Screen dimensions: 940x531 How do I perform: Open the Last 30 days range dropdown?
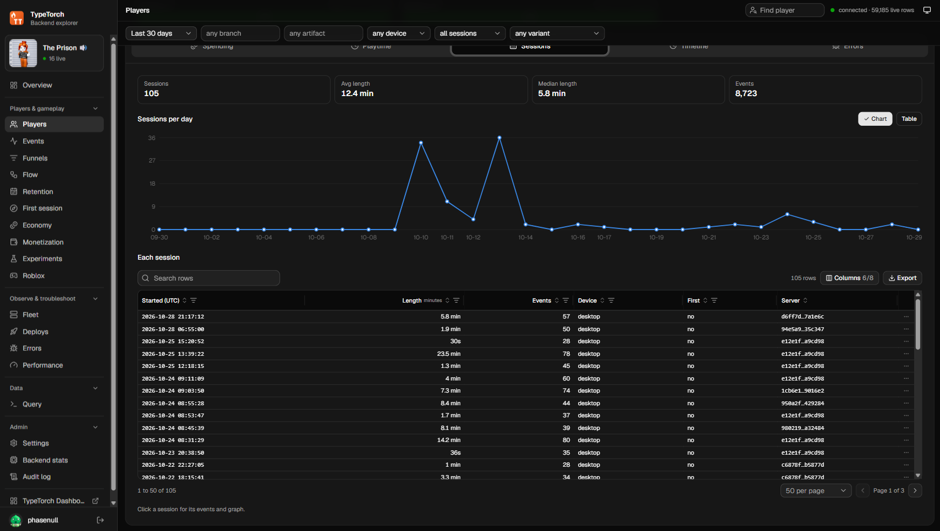tap(161, 33)
